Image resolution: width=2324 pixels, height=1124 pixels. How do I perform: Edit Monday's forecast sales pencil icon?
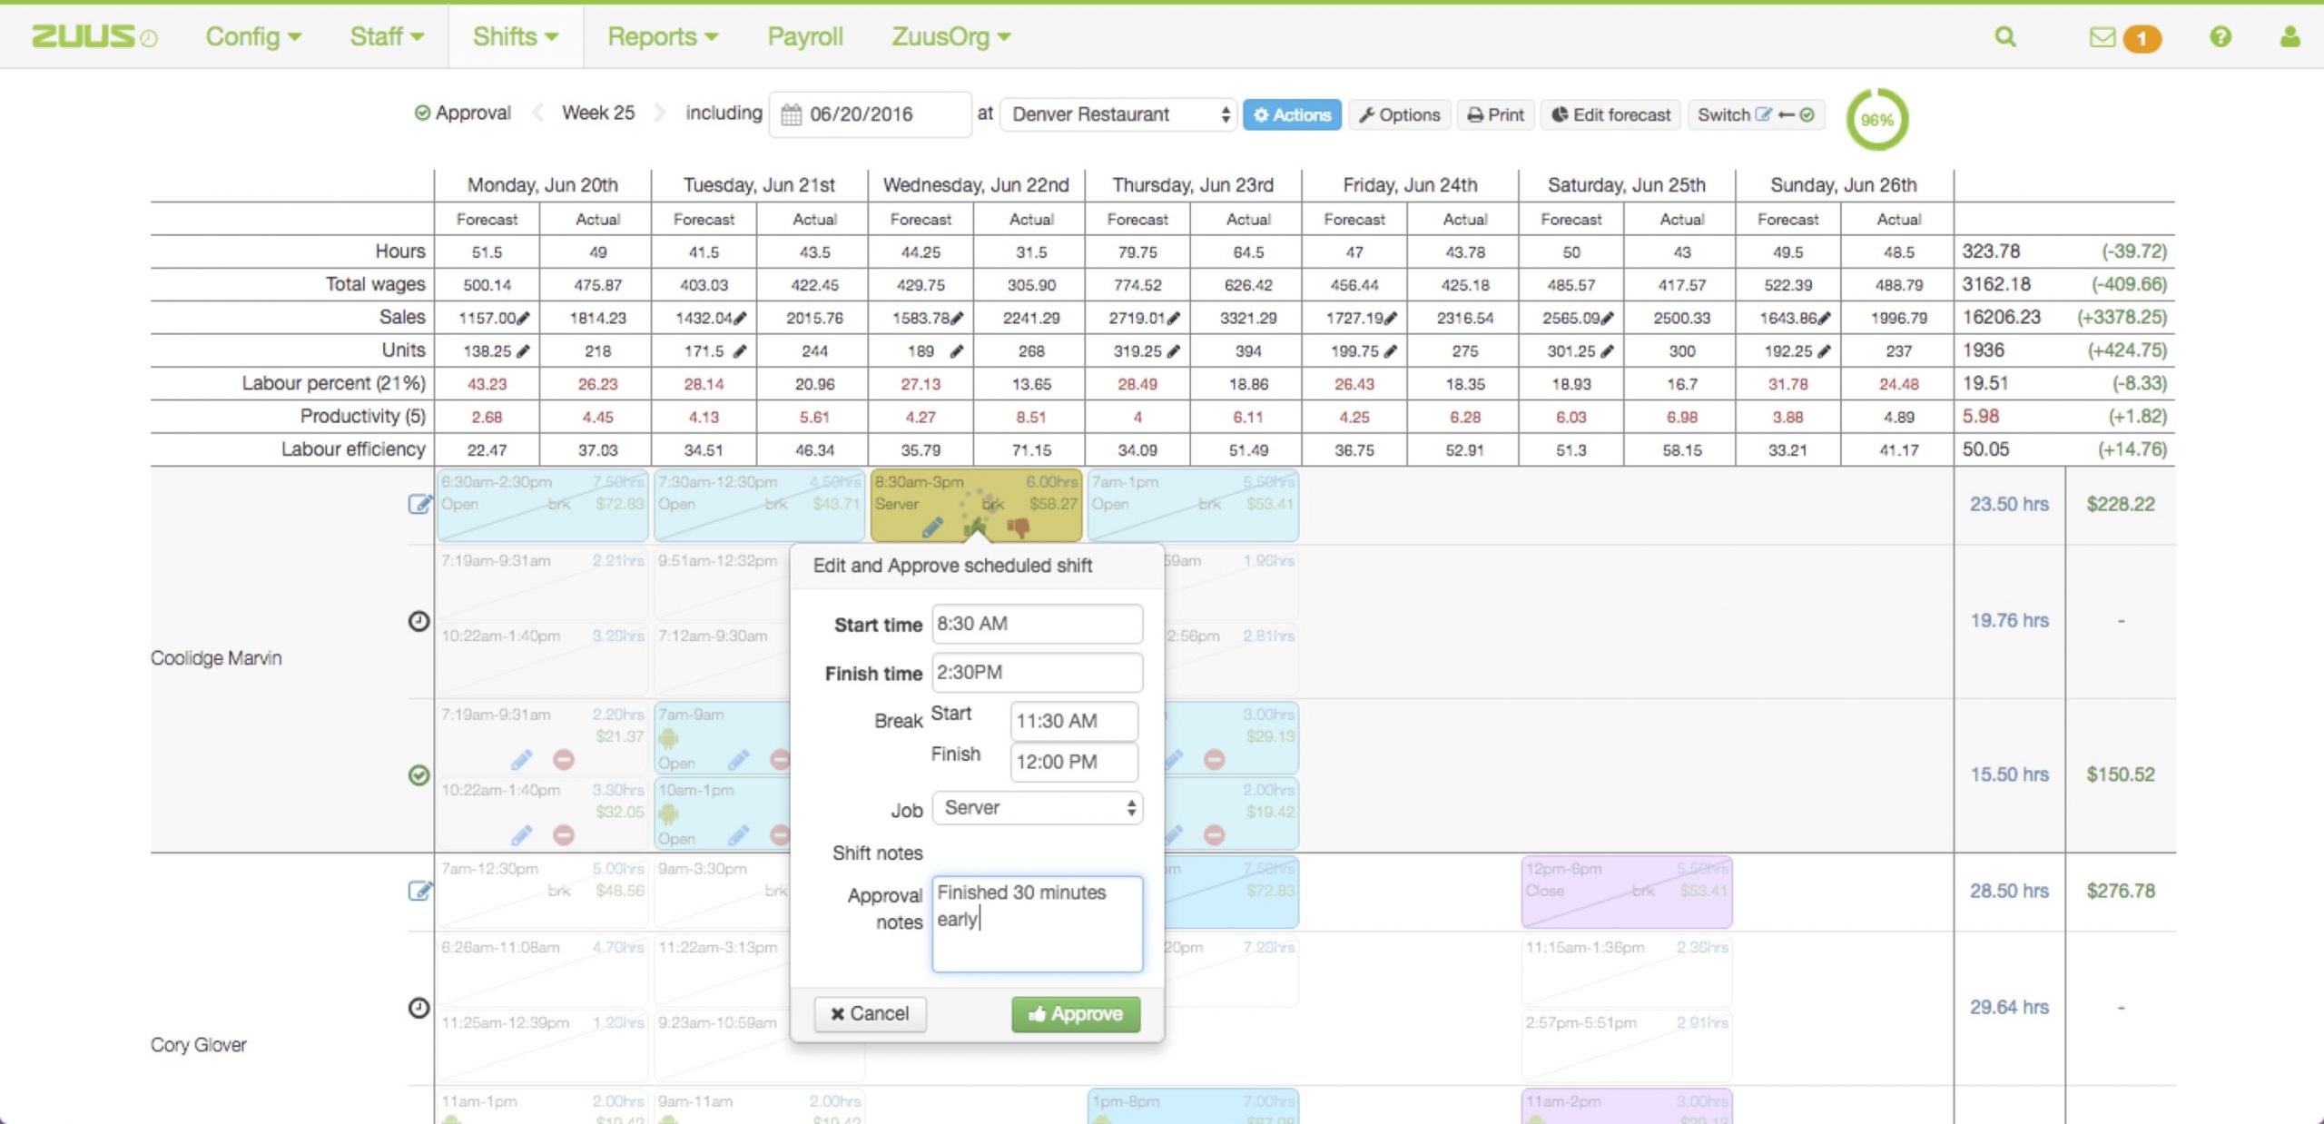pos(523,319)
